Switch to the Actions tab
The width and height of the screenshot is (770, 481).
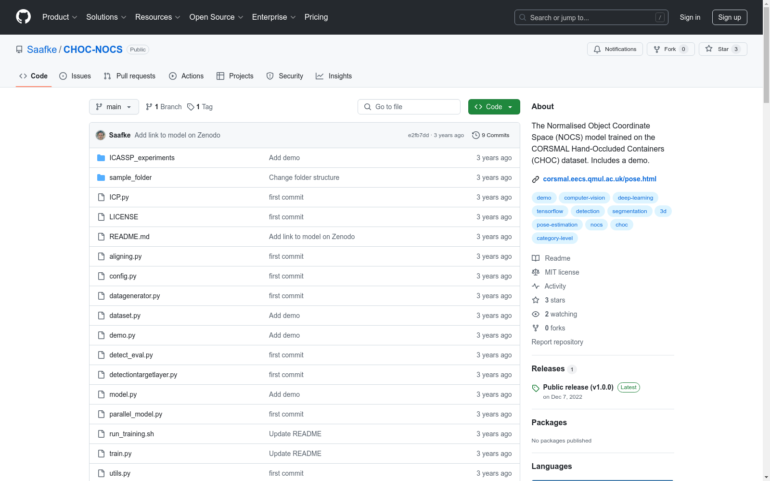tap(186, 76)
